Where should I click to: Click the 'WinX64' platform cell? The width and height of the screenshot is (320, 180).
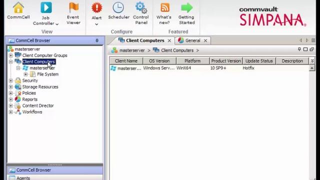pyautogui.click(x=183, y=68)
